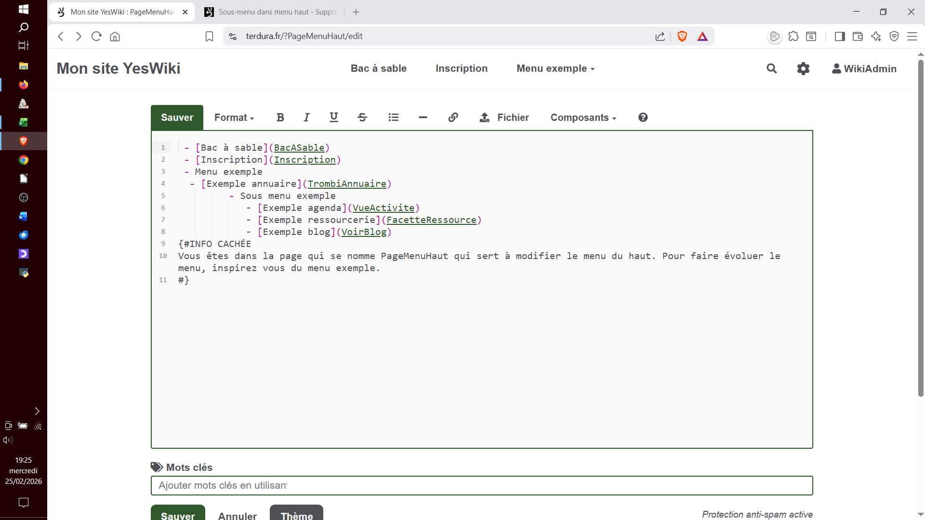925x520 pixels.
Task: Open the gear settings menu
Action: tap(803, 68)
